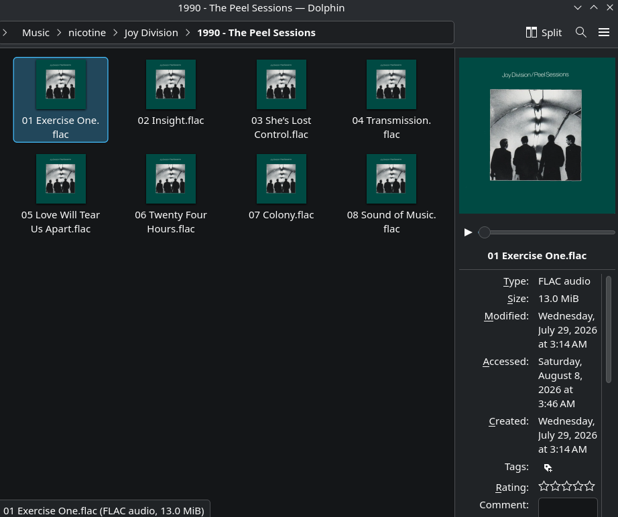
Task: Click the Comment input field
Action: pyautogui.click(x=568, y=507)
